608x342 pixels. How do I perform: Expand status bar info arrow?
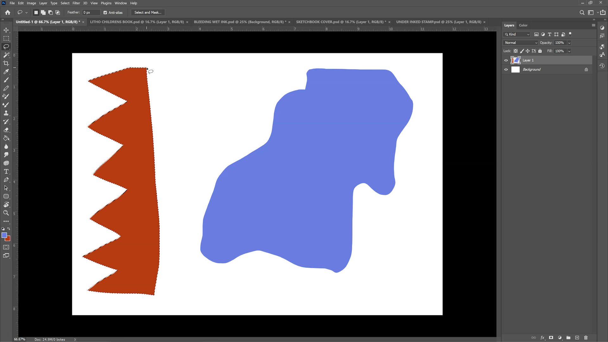75,339
